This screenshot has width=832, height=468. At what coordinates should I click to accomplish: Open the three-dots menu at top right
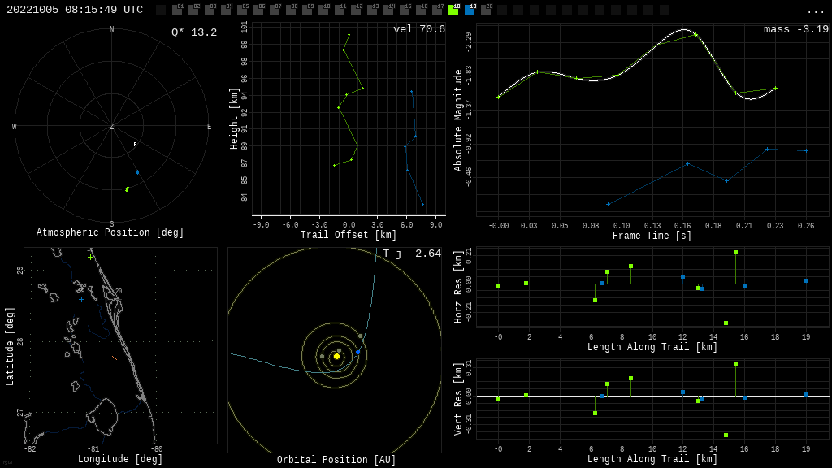[x=815, y=11]
